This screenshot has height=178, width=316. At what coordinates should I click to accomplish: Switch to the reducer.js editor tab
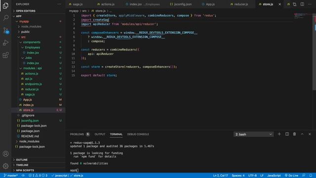pos(241,4)
